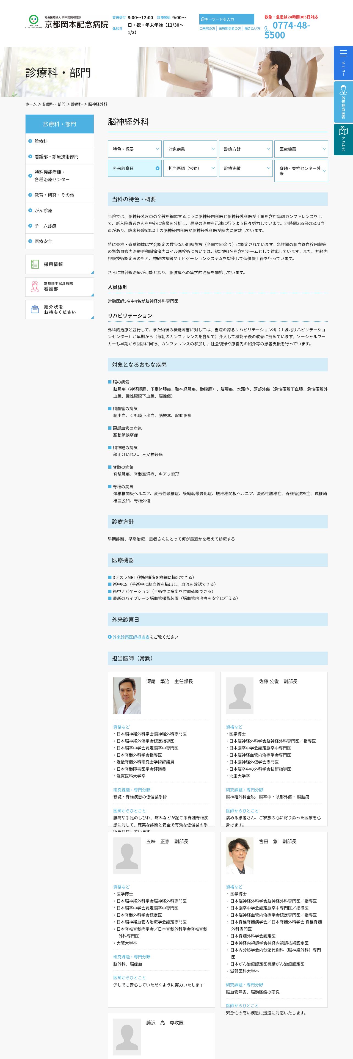Click the 紹介状 briefcase icon
The width and height of the screenshot is (353, 1059).
(35, 309)
